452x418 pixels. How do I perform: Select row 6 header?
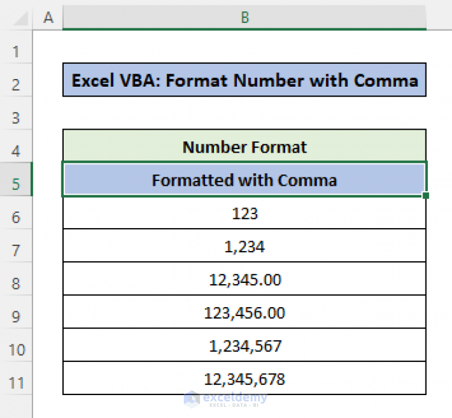point(16,213)
